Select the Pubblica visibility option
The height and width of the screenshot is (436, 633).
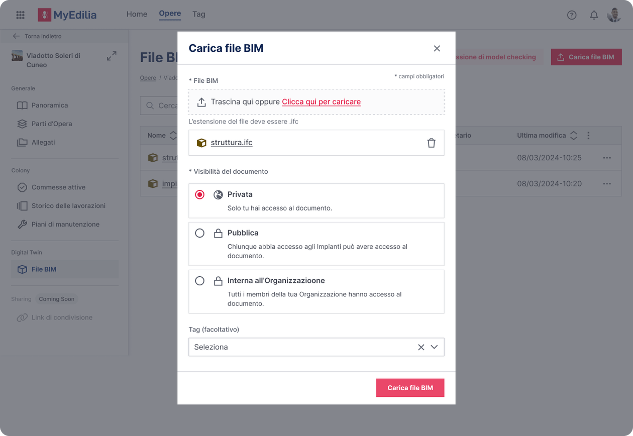tap(199, 233)
